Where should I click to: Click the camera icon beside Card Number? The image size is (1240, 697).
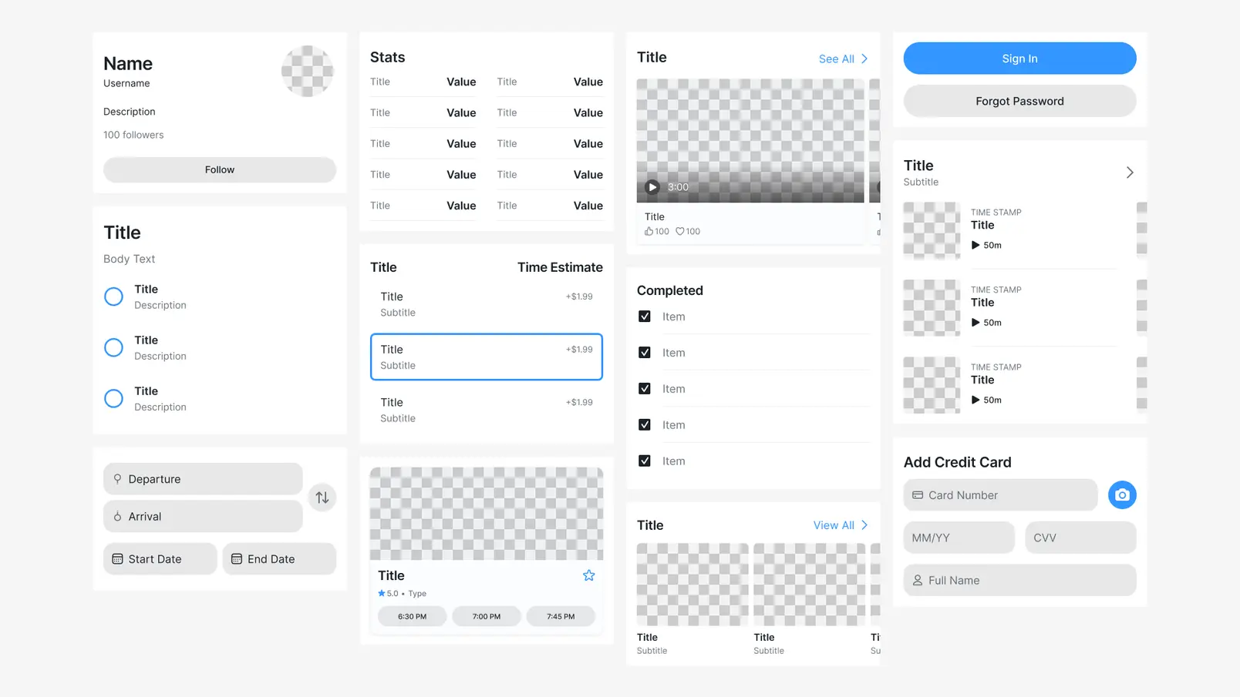[x=1122, y=494]
